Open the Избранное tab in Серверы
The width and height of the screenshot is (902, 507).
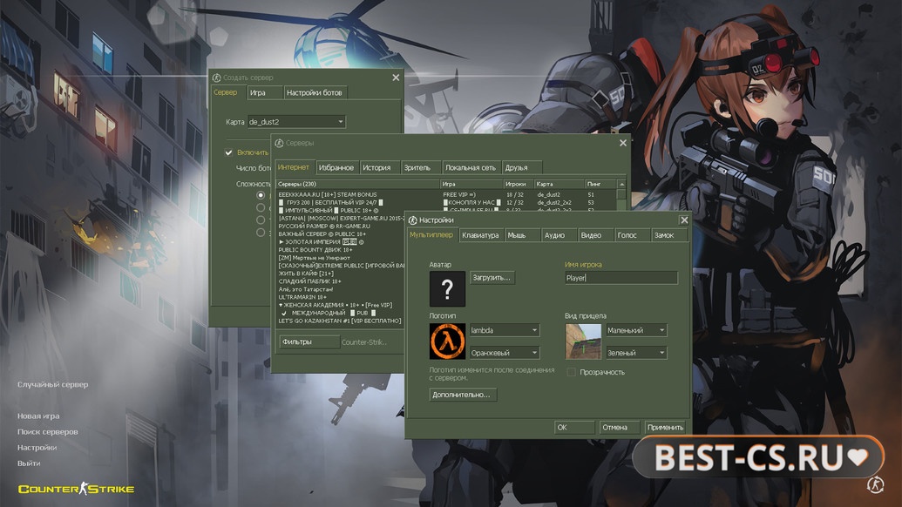(x=336, y=168)
